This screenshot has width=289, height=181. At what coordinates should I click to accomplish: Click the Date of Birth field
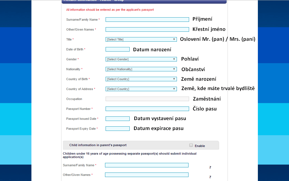117,49
